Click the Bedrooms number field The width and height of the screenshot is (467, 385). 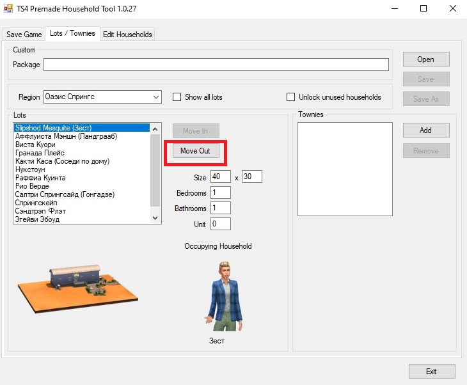click(x=220, y=193)
